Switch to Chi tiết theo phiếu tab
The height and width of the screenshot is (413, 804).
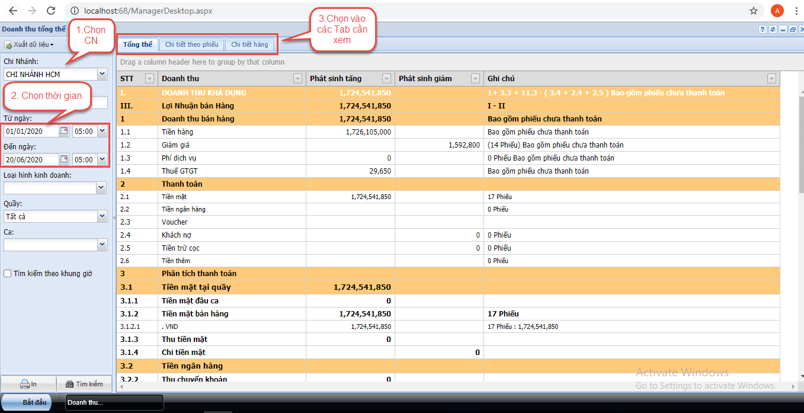tap(191, 44)
